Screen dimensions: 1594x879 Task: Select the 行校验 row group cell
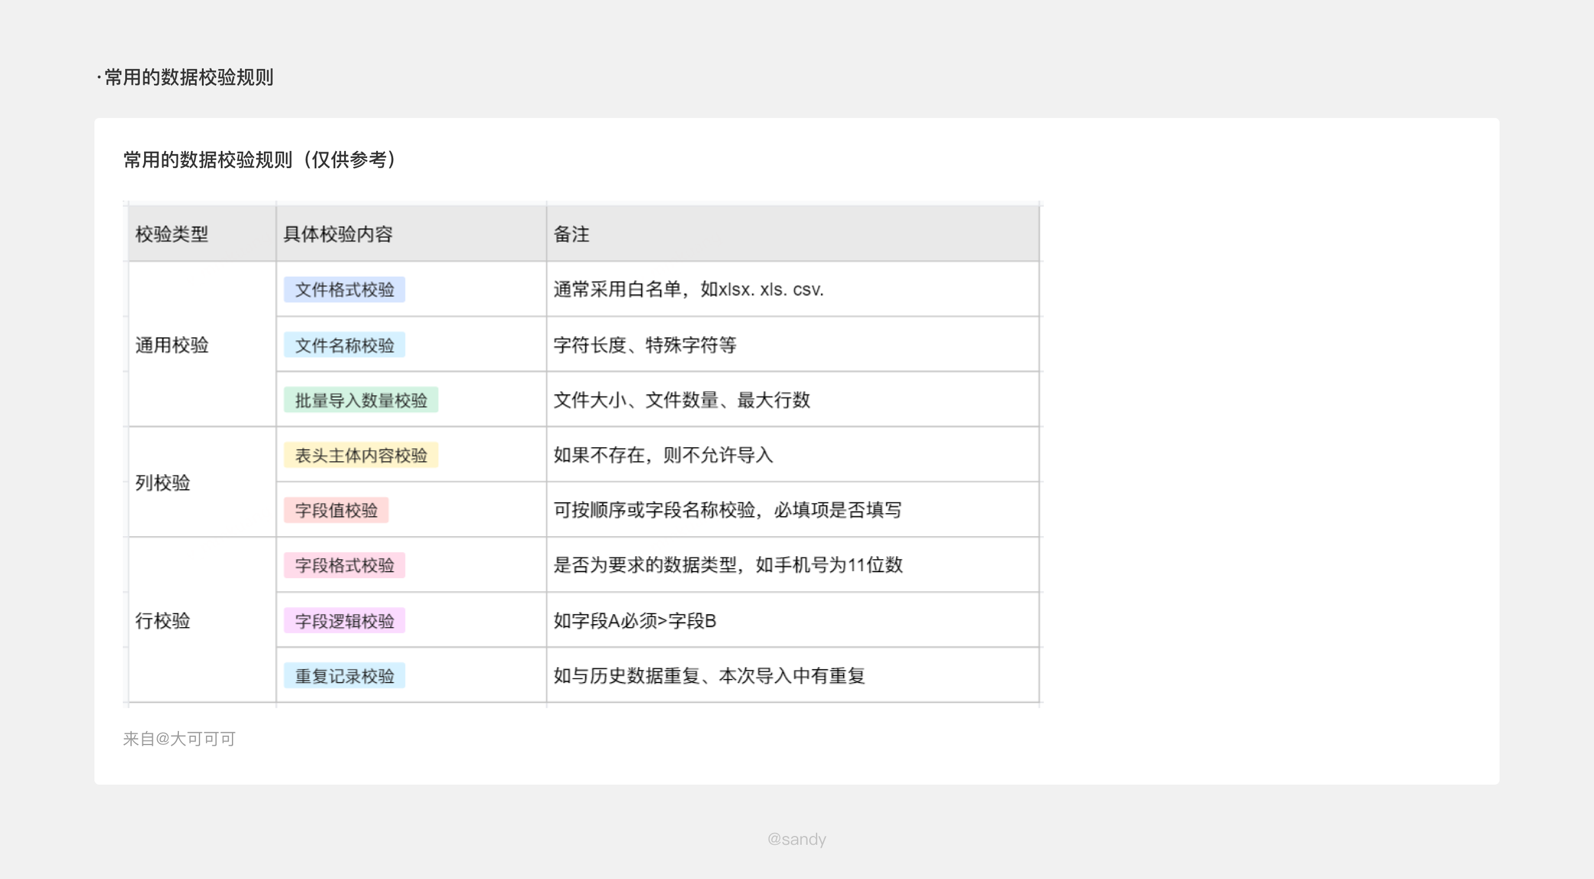coord(163,621)
